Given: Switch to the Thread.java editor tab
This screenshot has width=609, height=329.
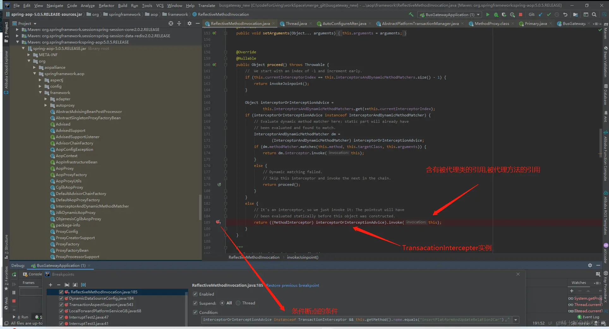Looking at the screenshot, I should (x=296, y=24).
